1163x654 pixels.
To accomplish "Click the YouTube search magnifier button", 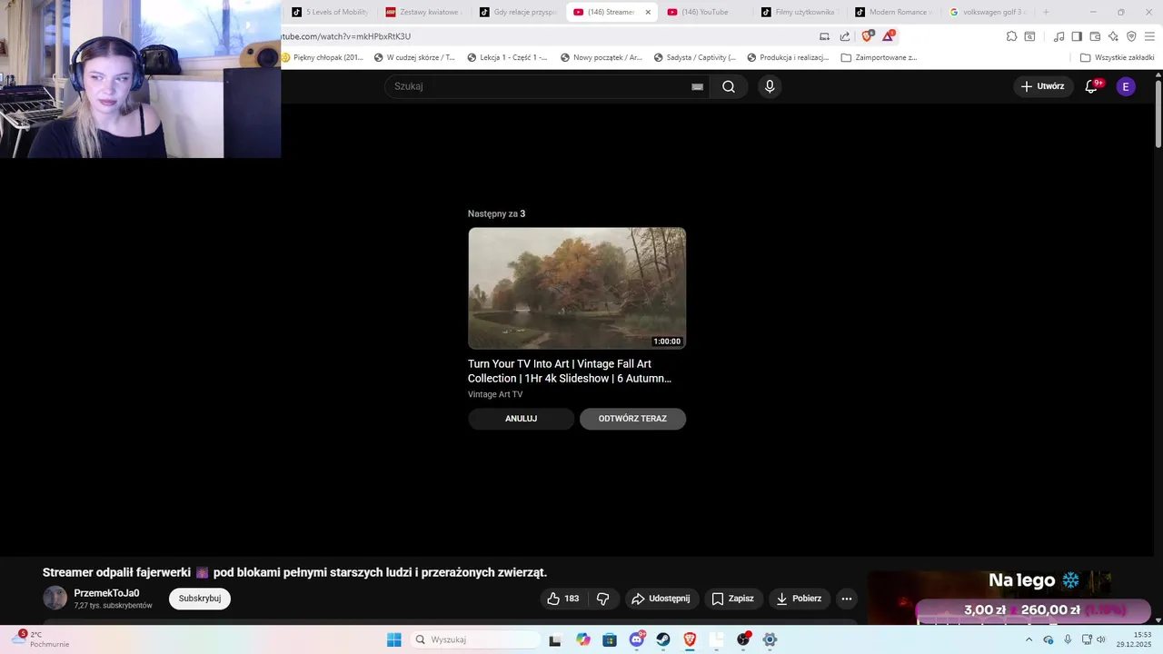I will [729, 86].
